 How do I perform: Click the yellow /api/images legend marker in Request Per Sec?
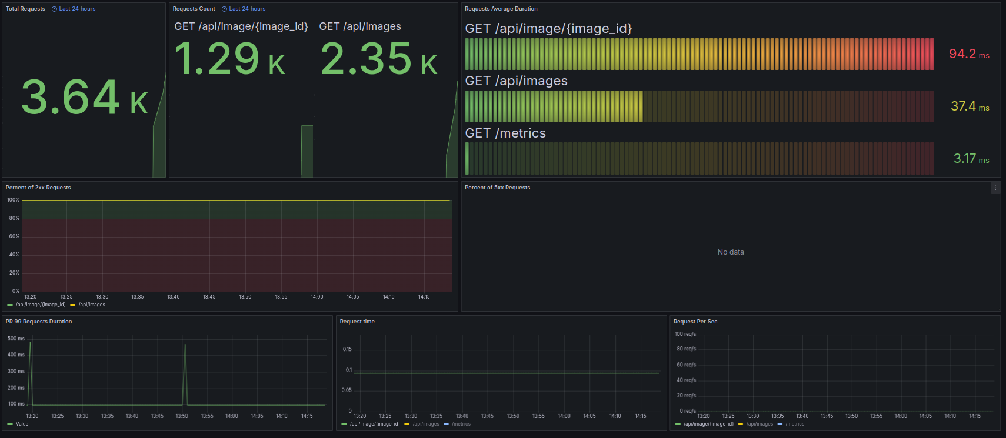click(x=741, y=424)
